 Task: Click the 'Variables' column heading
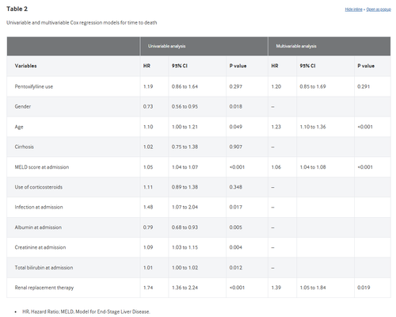tap(25, 66)
